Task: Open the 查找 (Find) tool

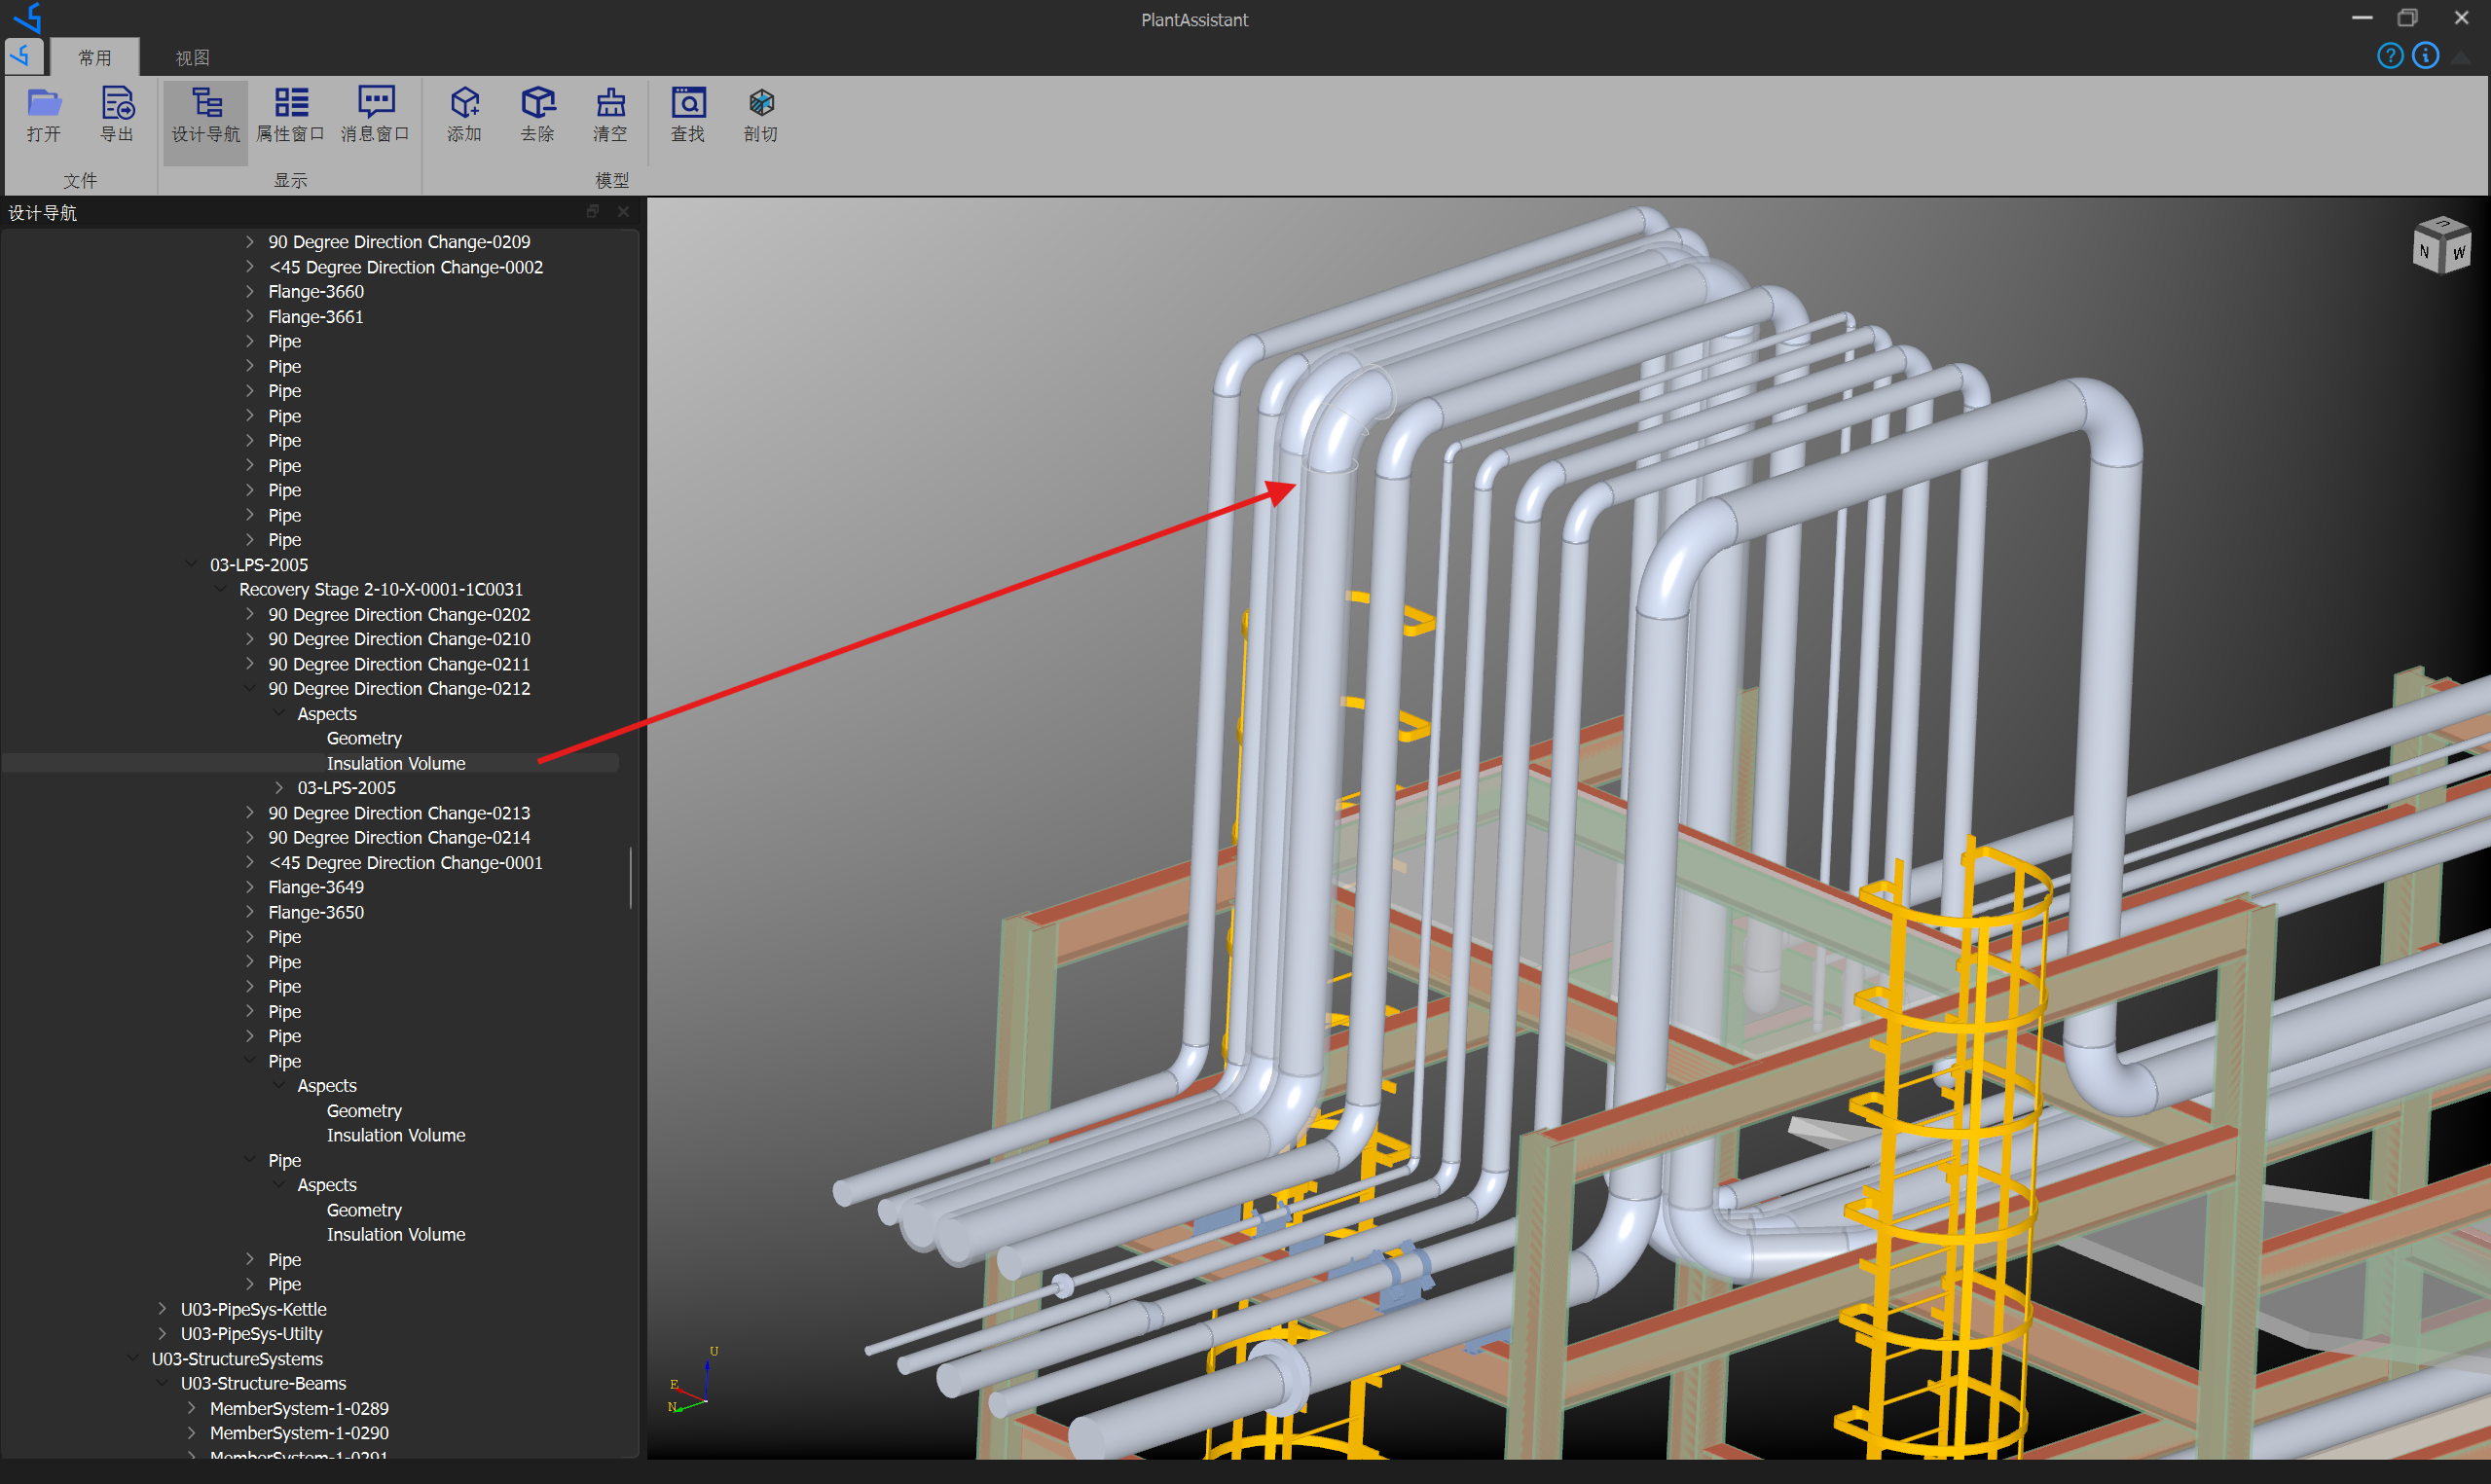Action: (x=687, y=115)
